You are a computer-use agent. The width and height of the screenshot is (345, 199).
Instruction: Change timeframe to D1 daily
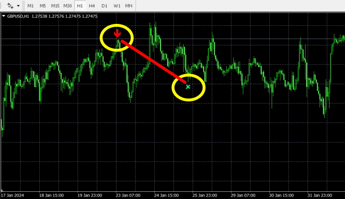pos(104,6)
